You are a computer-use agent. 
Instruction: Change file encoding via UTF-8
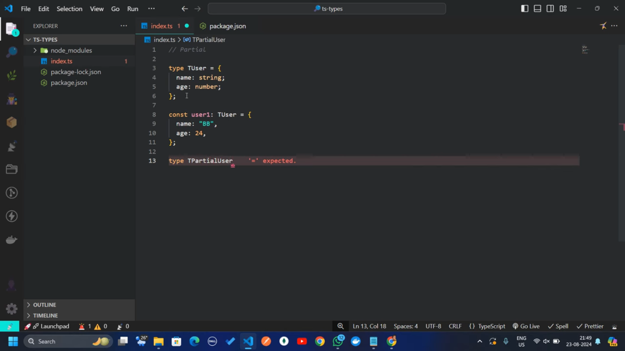[x=433, y=327]
